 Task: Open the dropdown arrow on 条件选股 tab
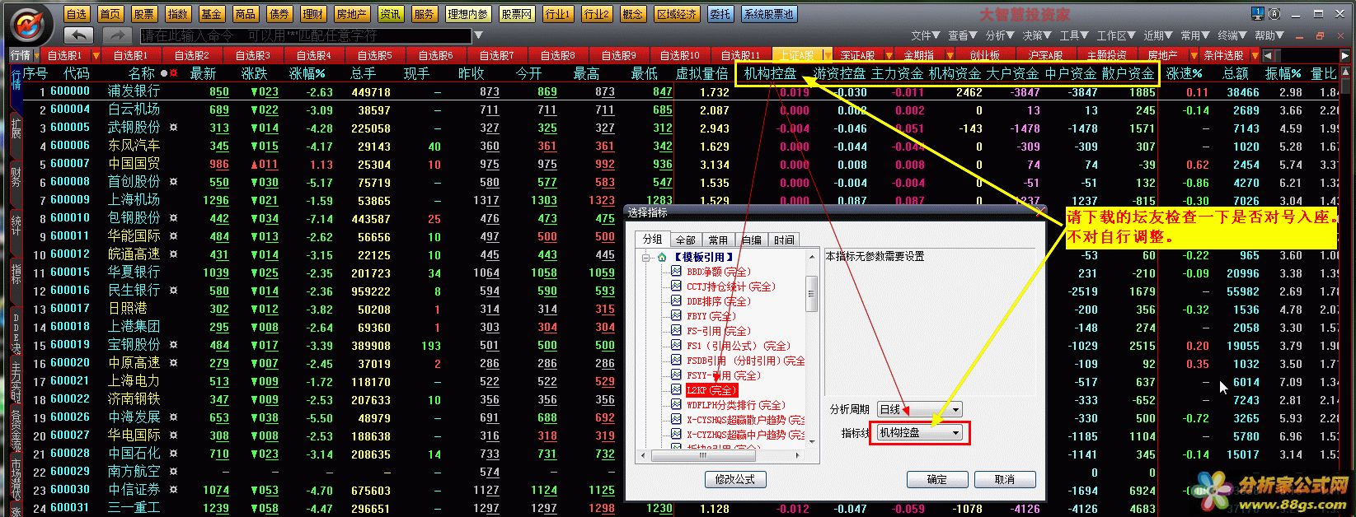(x=1255, y=55)
